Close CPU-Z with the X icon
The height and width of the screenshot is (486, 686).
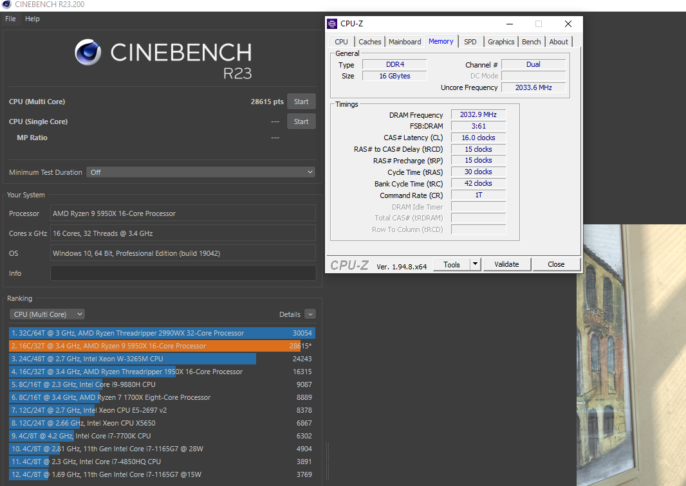click(x=568, y=24)
